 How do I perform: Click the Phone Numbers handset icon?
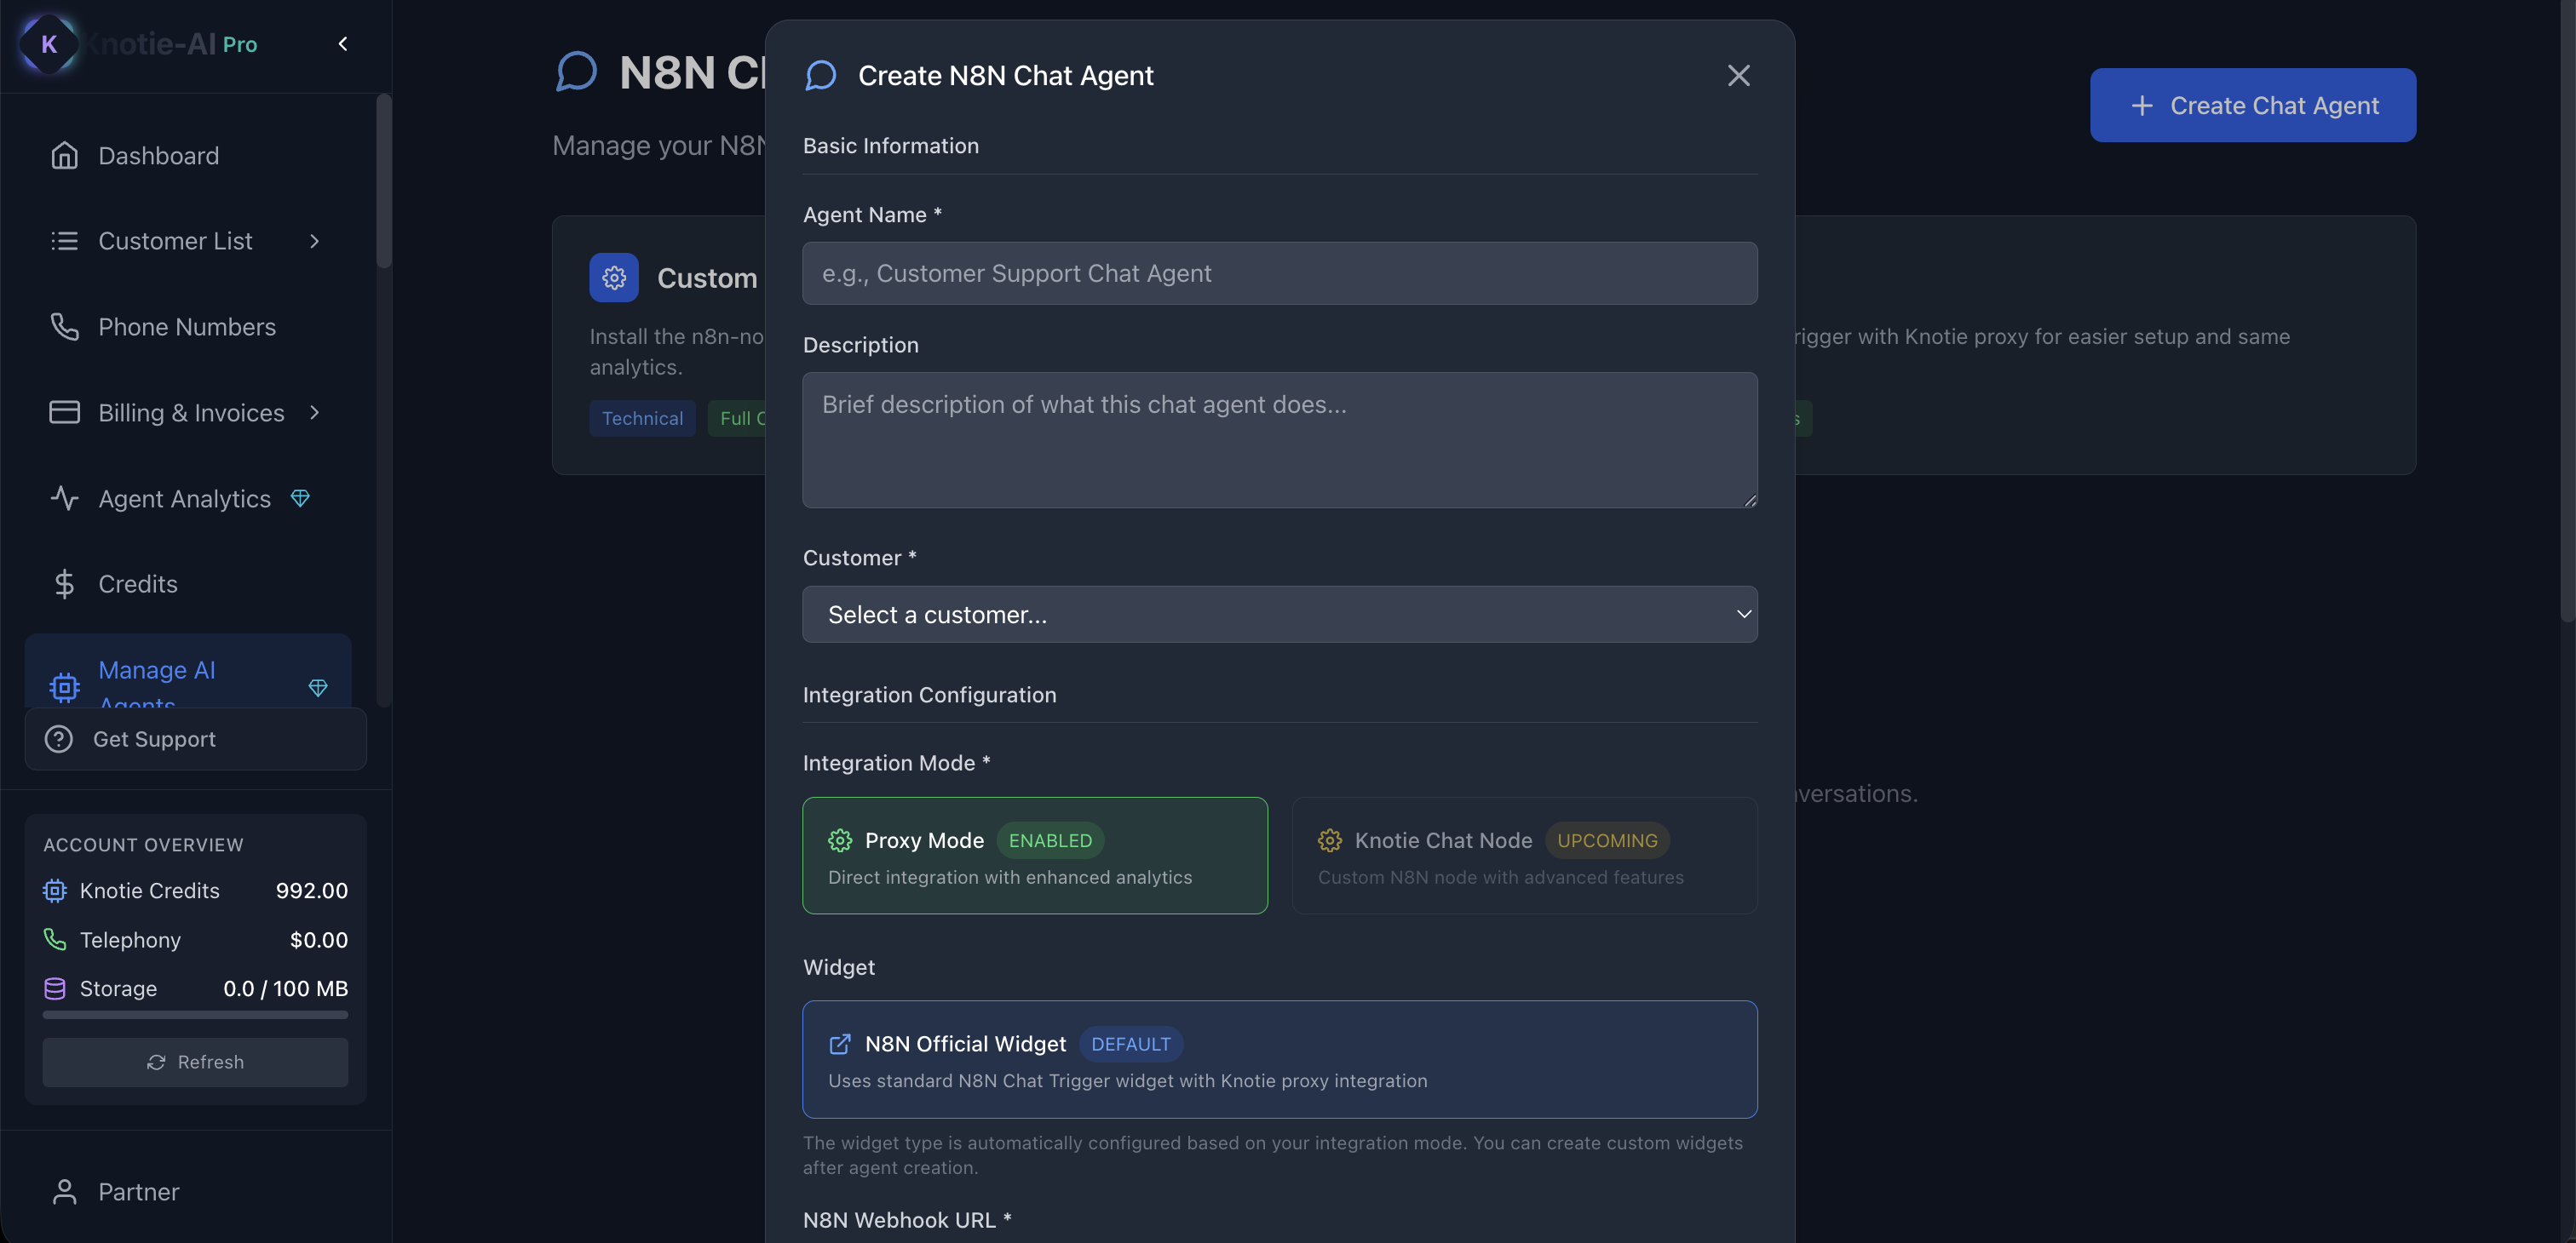click(x=64, y=327)
